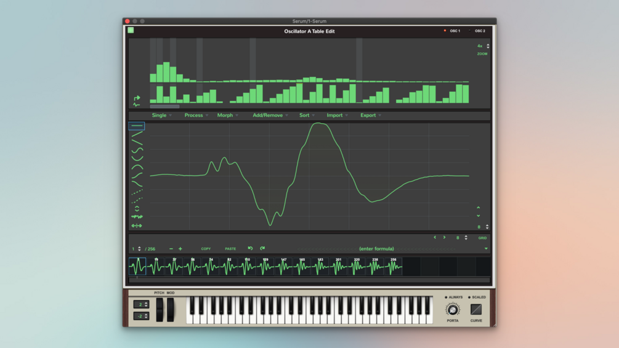Viewport: 619px width, 348px height.
Task: Click the PITCH wheel
Action: coord(159,310)
